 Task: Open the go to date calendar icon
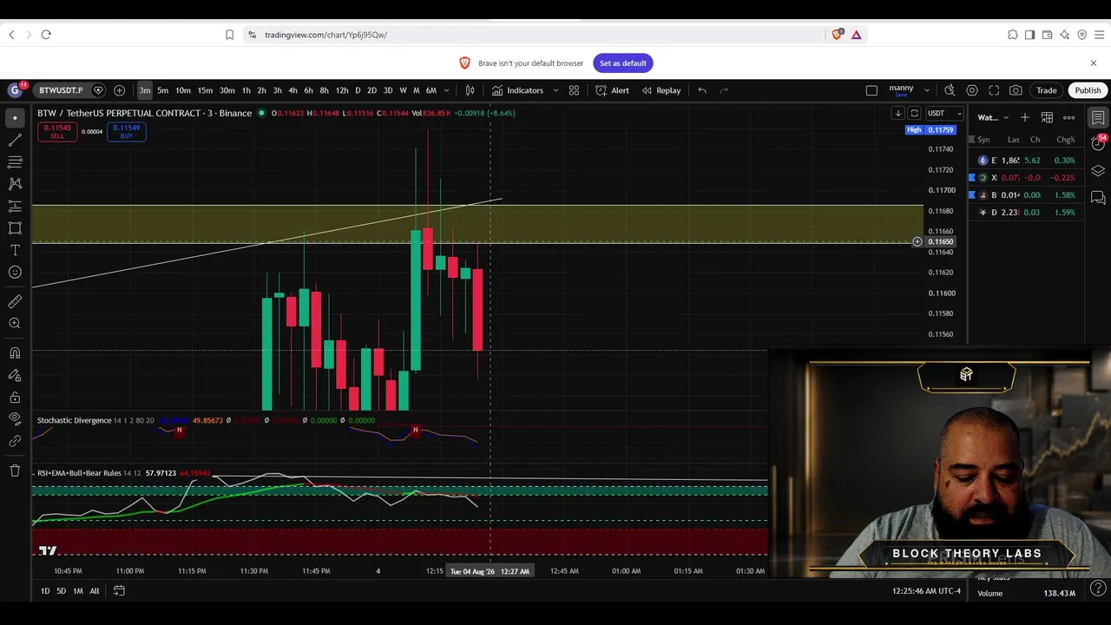[119, 591]
